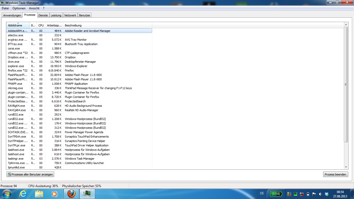This screenshot has height=199, width=354.
Task: Click the Show desktop strip
Action: pos(352,194)
